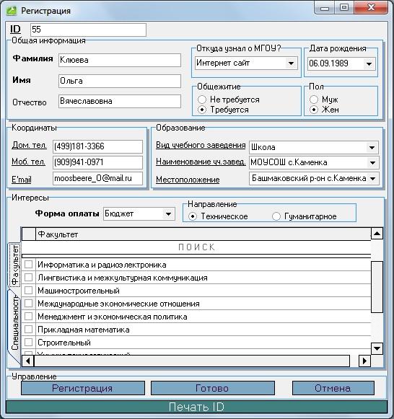The height and width of the screenshot is (419, 394).
Task: Choose 'Жен' gender radio button
Action: pos(314,110)
